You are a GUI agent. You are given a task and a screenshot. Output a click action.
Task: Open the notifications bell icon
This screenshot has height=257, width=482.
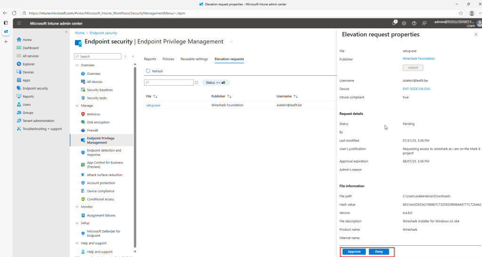(x=394, y=23)
